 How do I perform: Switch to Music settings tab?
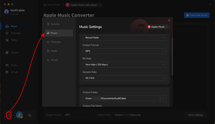pyautogui.click(x=59, y=33)
